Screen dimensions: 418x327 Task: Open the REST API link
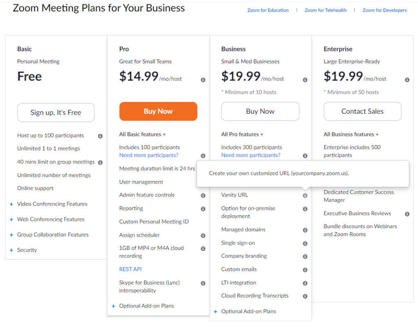130,269
